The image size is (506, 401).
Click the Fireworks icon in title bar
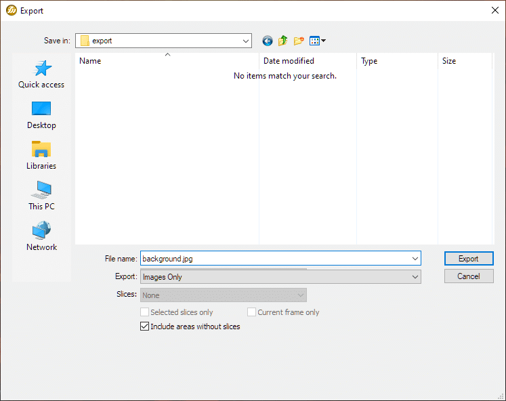pos(12,10)
